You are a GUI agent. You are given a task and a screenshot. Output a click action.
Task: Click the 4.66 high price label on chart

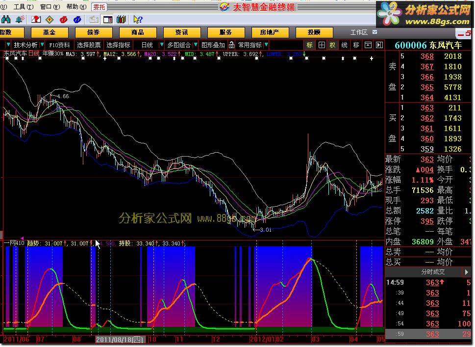63,96
